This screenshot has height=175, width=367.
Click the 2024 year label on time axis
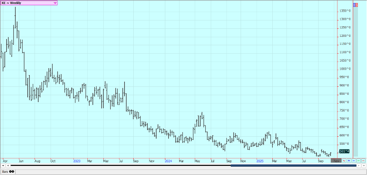[x=168, y=160]
